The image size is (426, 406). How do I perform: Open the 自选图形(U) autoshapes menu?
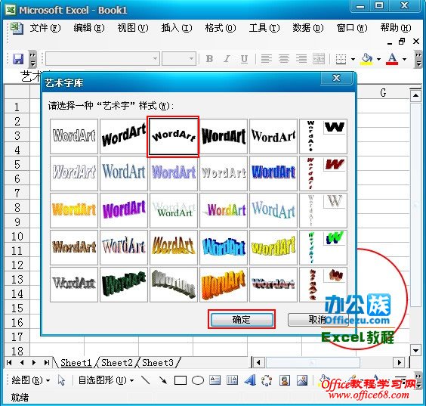[x=106, y=380]
